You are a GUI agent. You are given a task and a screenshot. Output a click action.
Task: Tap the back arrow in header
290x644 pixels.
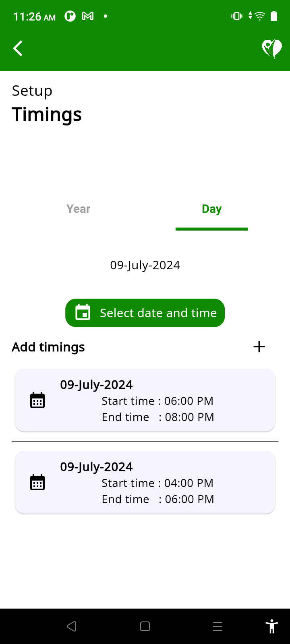pos(18,49)
